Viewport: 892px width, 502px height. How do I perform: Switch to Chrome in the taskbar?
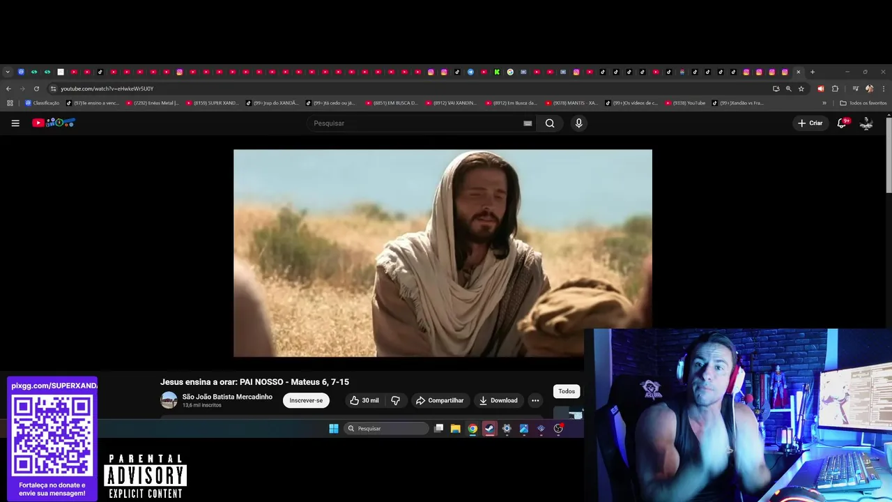(472, 429)
